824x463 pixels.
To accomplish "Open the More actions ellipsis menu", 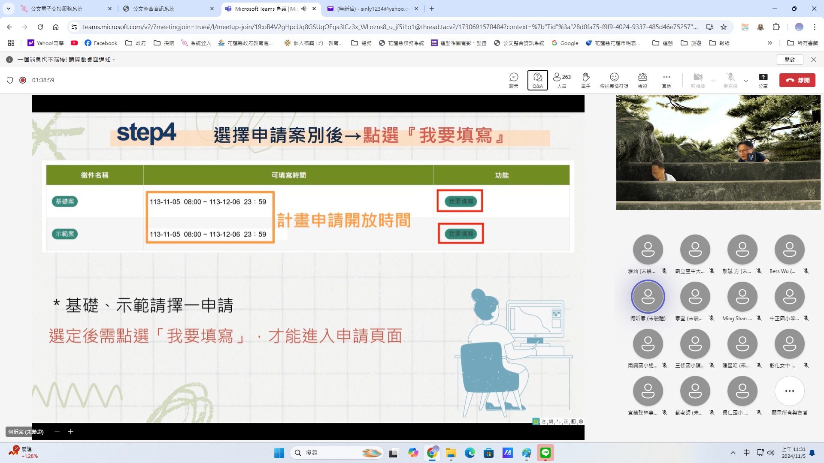I will 666,80.
